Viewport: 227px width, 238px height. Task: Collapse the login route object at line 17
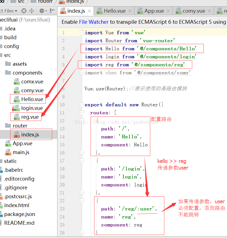point(82,161)
